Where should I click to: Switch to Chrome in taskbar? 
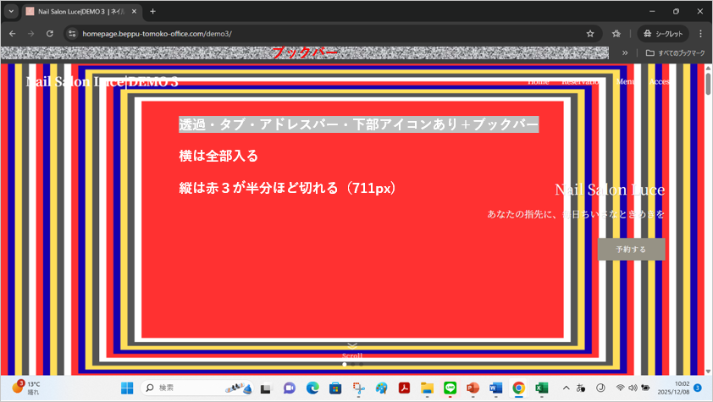click(519, 388)
